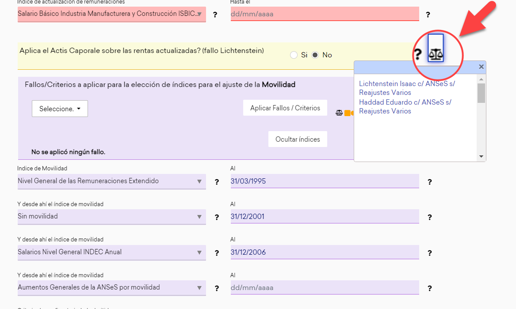Image resolution: width=516 pixels, height=309 pixels.
Task: Open Salario Básico Industria Manufacturera index dropdown
Action: coord(111,14)
